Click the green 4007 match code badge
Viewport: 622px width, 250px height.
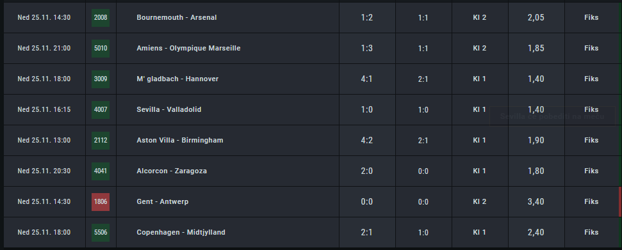point(101,110)
